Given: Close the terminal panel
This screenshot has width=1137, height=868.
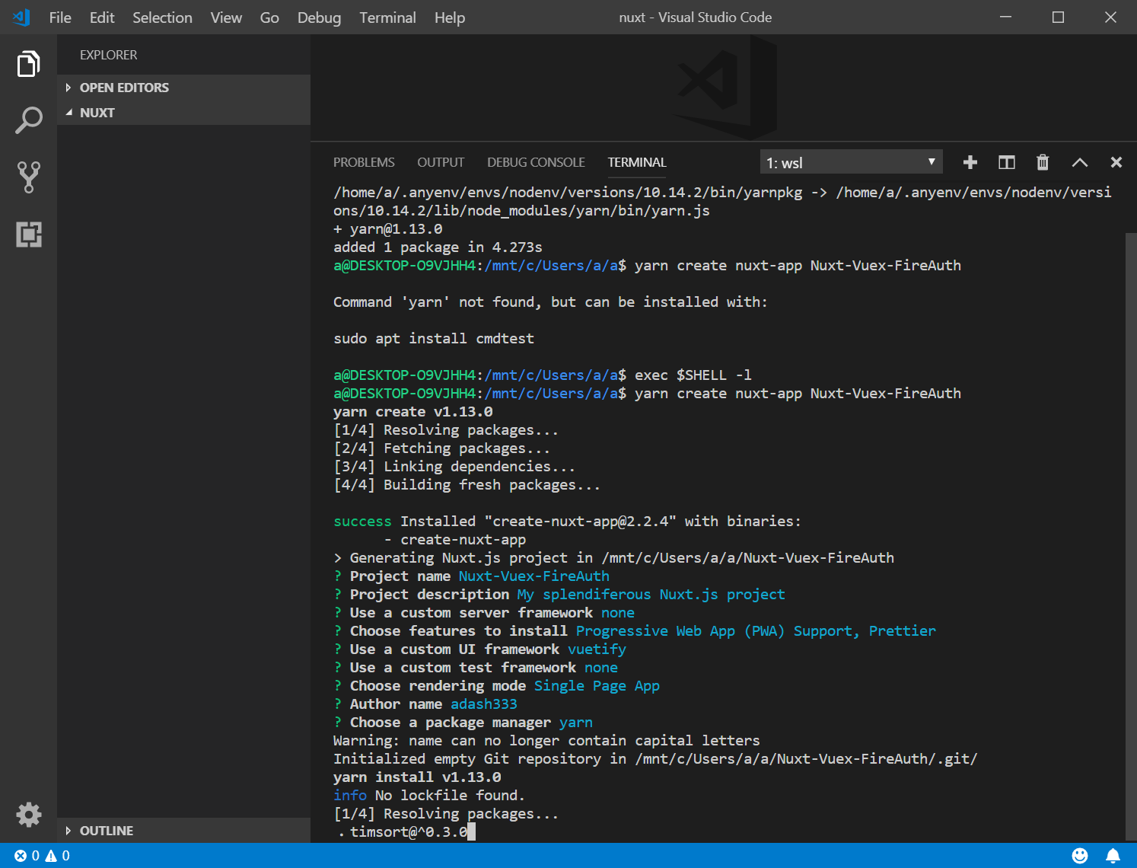Looking at the screenshot, I should [x=1116, y=162].
